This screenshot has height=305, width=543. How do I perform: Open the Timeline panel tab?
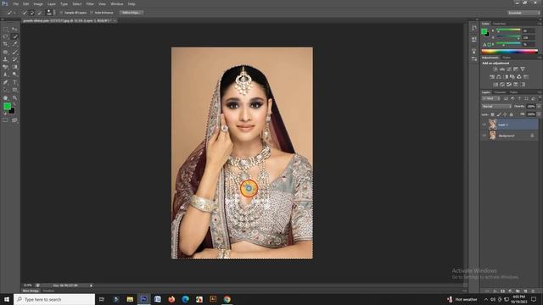(48, 291)
